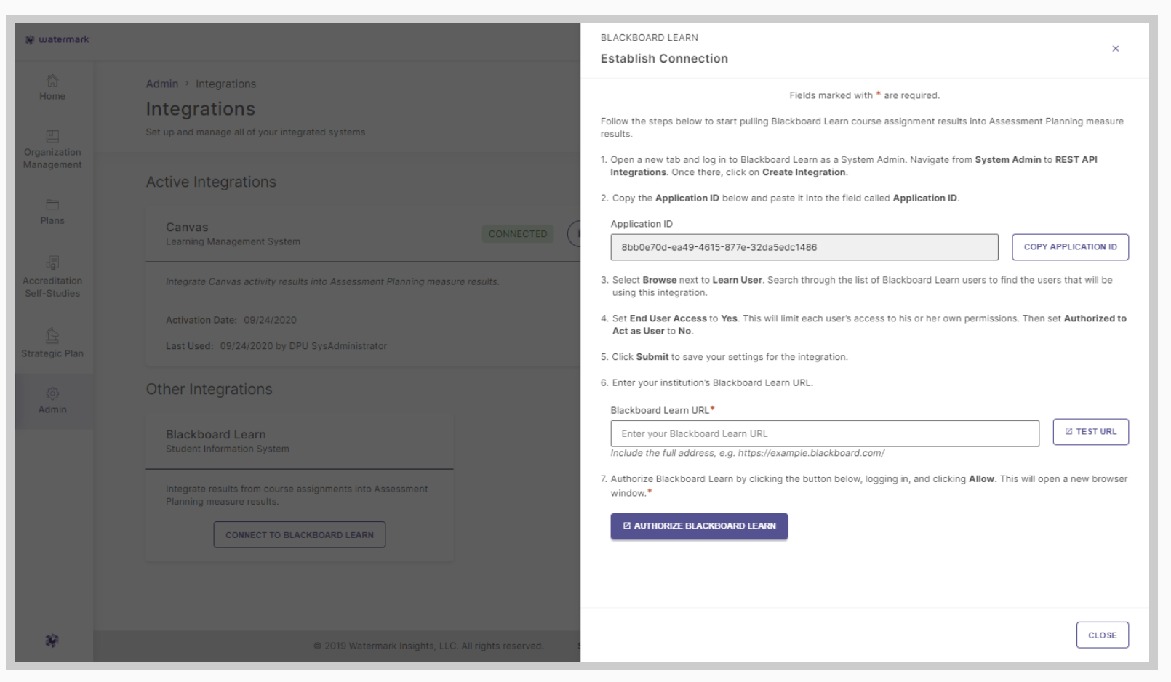The image size is (1171, 682).
Task: Open Organization Management sidebar icon
Action: pyautogui.click(x=52, y=136)
